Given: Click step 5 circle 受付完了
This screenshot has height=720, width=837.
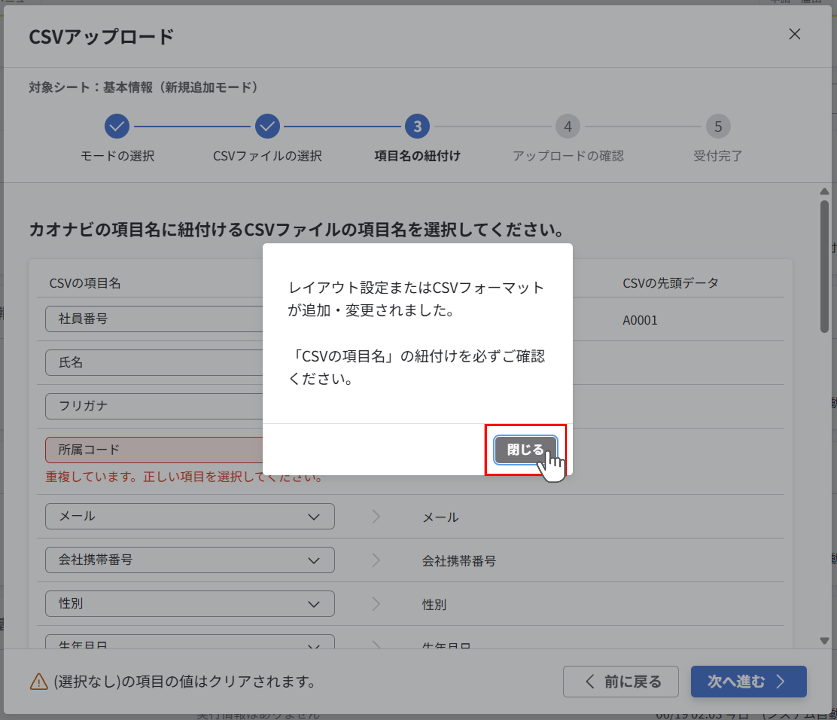Looking at the screenshot, I should pos(718,127).
